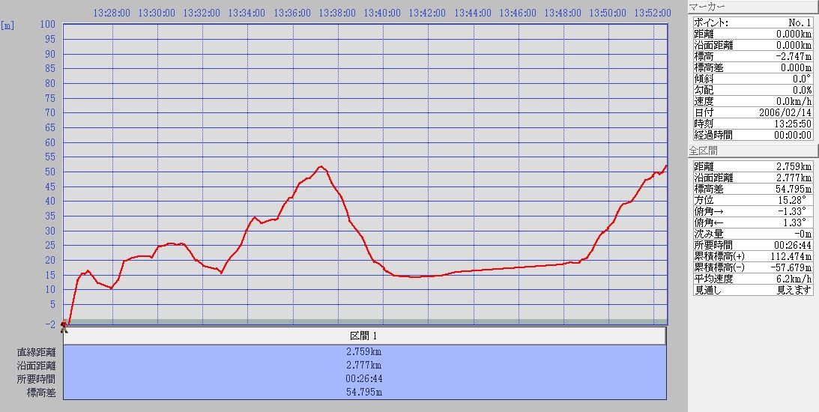
Task: Click the 100 label on elevation axis
Action: coord(48,25)
